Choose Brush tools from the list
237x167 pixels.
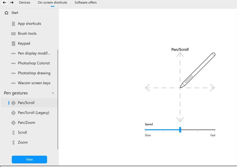coord(27,34)
